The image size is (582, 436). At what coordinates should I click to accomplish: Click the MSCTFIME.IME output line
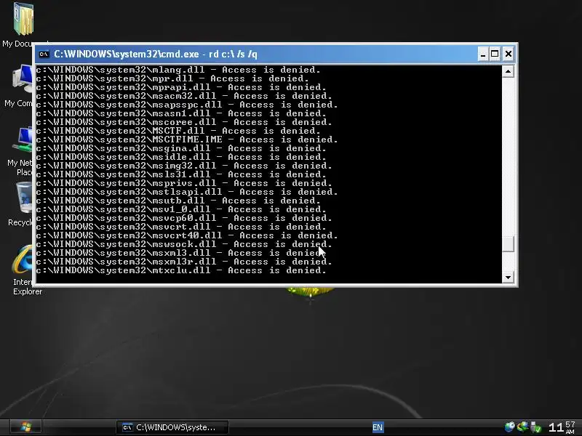pyautogui.click(x=187, y=140)
